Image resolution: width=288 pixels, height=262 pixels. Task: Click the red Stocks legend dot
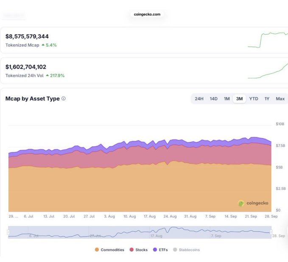pyautogui.click(x=131, y=250)
